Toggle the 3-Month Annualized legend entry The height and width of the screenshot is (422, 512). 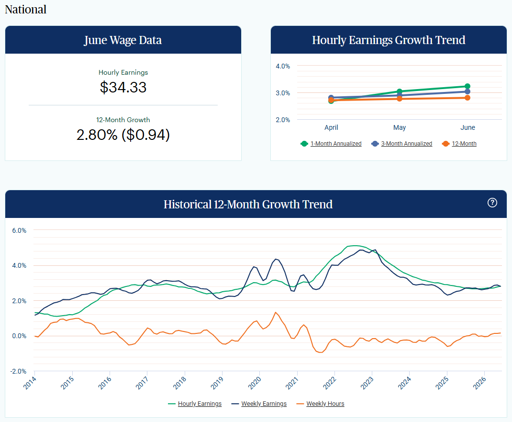[401, 144]
